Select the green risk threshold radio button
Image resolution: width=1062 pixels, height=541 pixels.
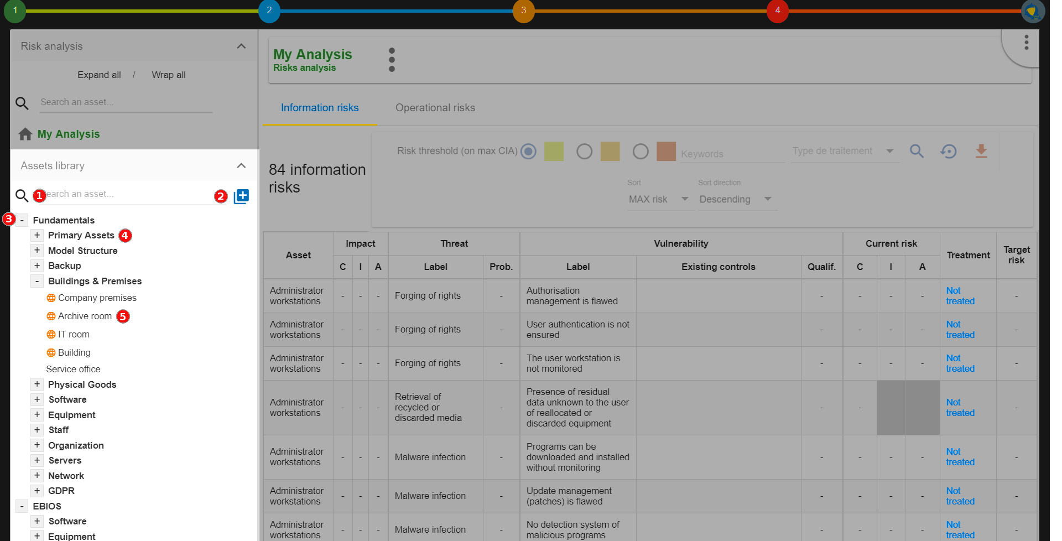tap(528, 151)
